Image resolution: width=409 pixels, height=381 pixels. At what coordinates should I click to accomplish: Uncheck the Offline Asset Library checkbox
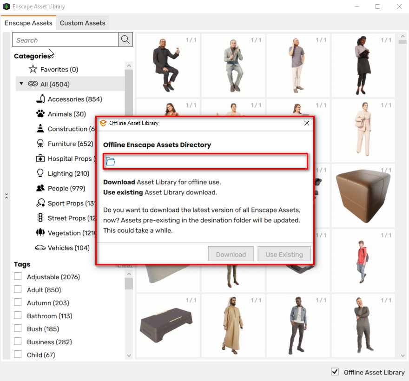(x=335, y=372)
